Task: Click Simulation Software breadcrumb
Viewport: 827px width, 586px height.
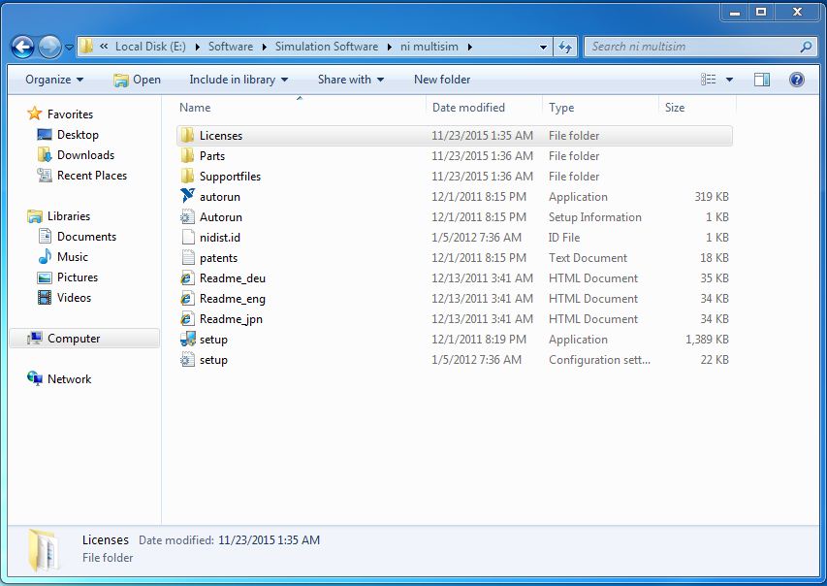Action: coord(327,47)
